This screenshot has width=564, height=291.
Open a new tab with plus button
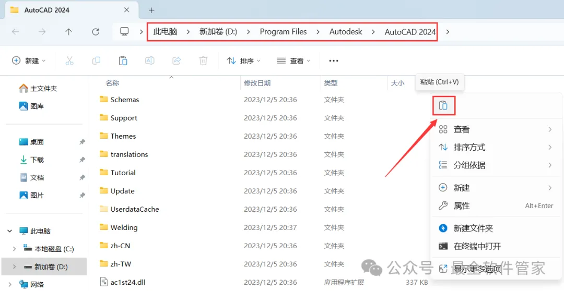coord(151,10)
